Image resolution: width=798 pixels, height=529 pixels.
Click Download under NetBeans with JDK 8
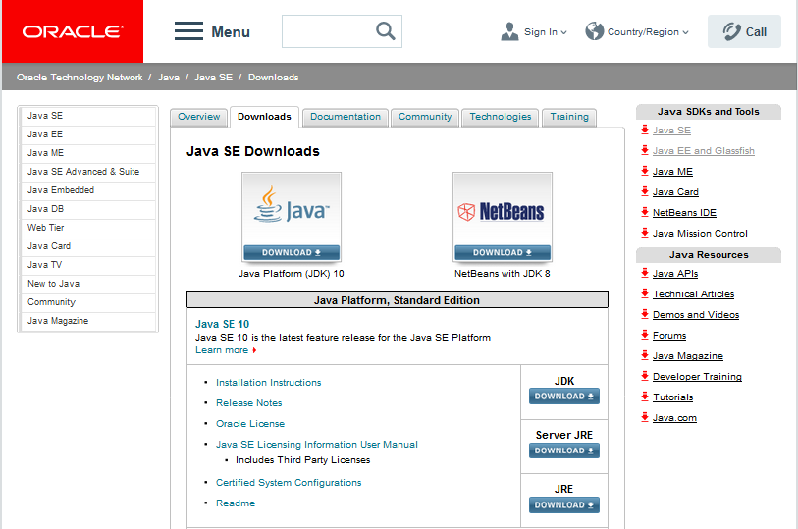point(503,253)
